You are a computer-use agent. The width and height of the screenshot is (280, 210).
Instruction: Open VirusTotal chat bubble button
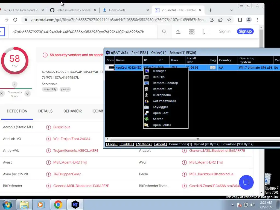(246, 182)
